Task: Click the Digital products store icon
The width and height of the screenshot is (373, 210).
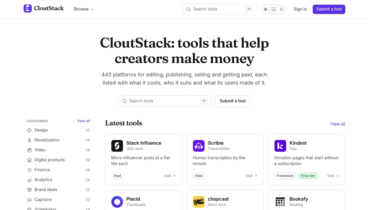Action: coord(29,160)
